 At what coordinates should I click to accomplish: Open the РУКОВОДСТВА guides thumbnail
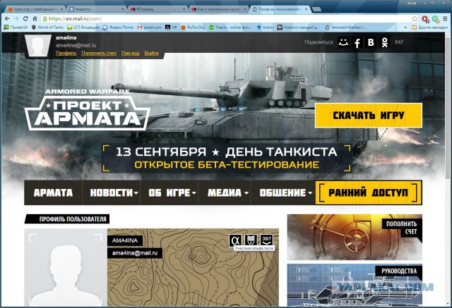(355, 285)
